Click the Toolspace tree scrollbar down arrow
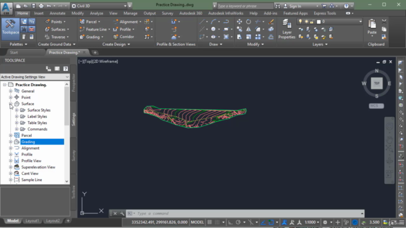 (x=67, y=182)
